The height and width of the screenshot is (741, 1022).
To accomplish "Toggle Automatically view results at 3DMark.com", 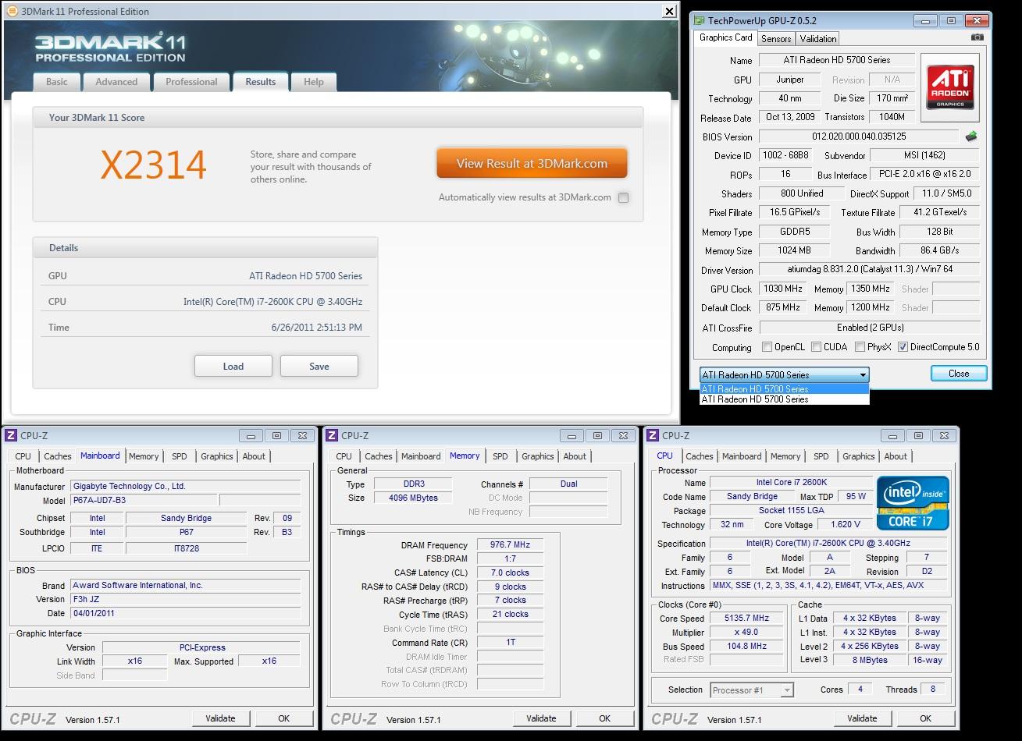I will 623,198.
